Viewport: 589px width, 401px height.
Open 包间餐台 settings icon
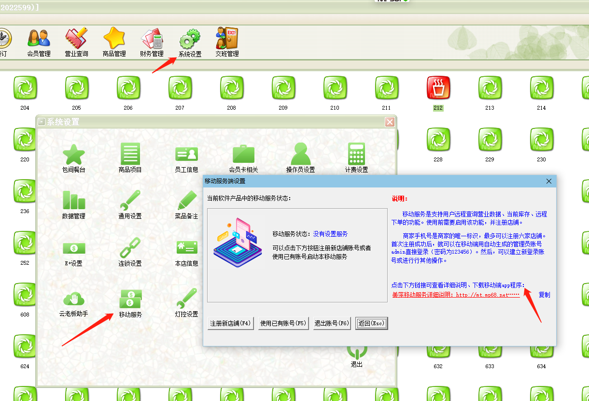click(x=74, y=155)
